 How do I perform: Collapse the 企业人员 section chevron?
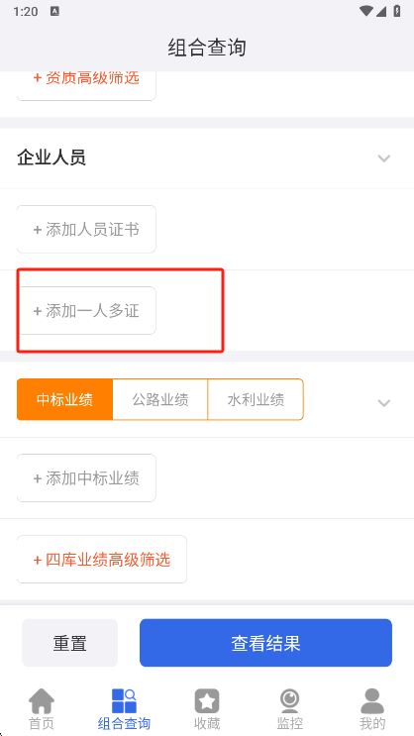tap(384, 158)
